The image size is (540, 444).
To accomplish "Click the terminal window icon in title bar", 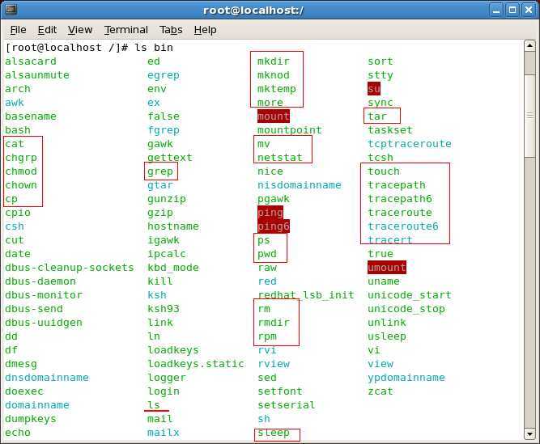I will pos(11,10).
